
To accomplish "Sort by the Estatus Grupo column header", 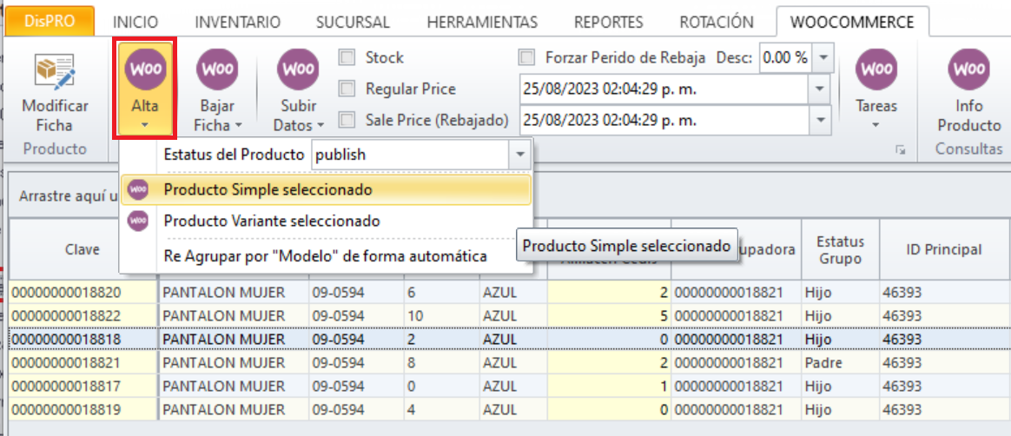I will (x=840, y=249).
